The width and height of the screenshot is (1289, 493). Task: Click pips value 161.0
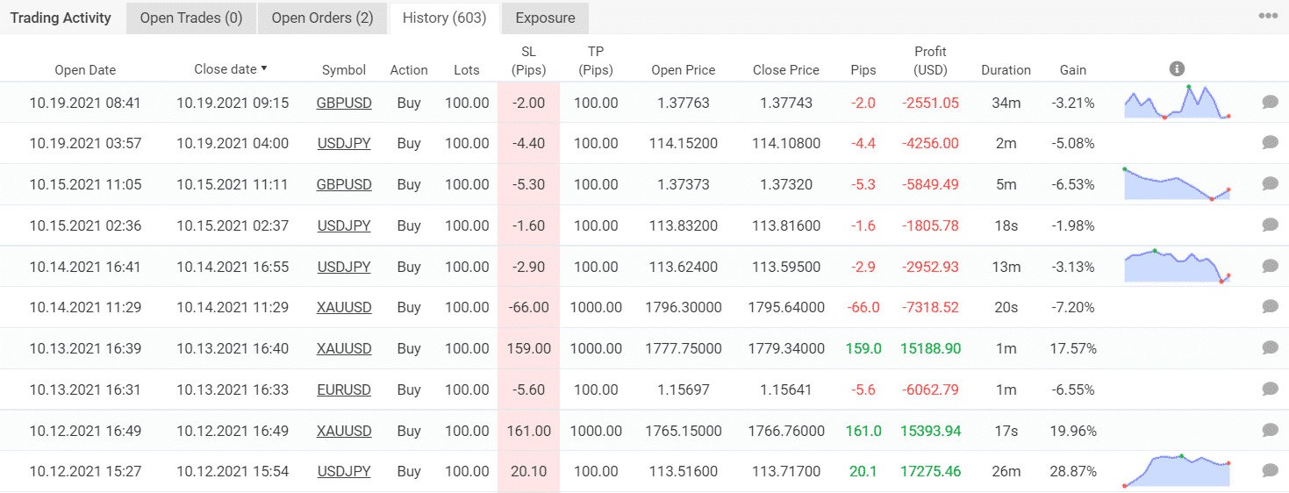[x=863, y=430]
